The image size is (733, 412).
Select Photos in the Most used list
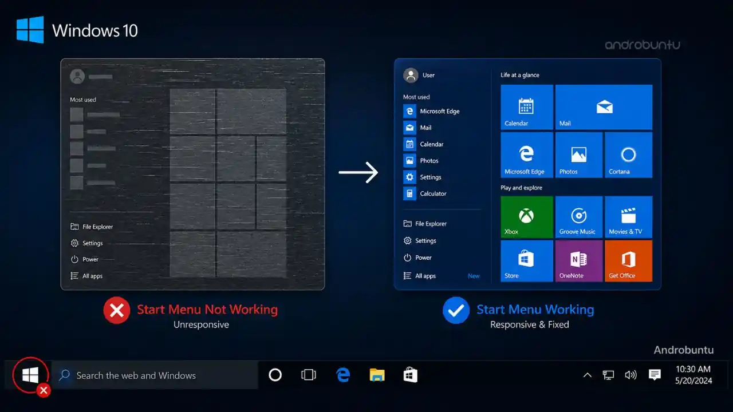pos(421,161)
